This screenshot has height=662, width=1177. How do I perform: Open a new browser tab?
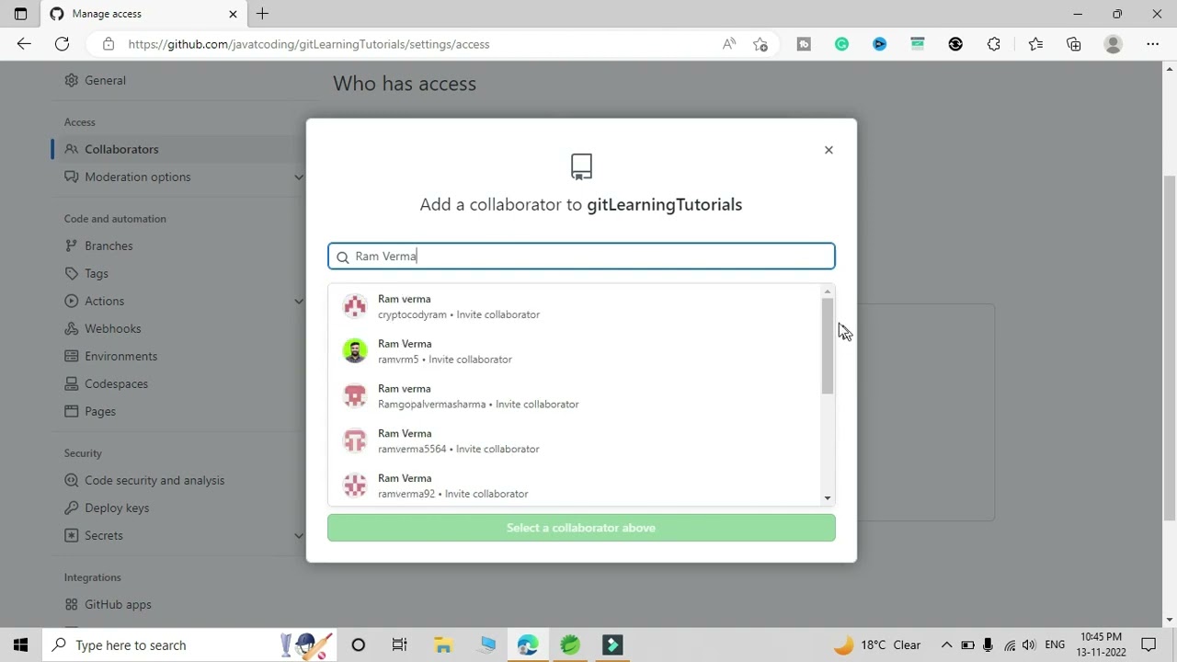coord(263,14)
